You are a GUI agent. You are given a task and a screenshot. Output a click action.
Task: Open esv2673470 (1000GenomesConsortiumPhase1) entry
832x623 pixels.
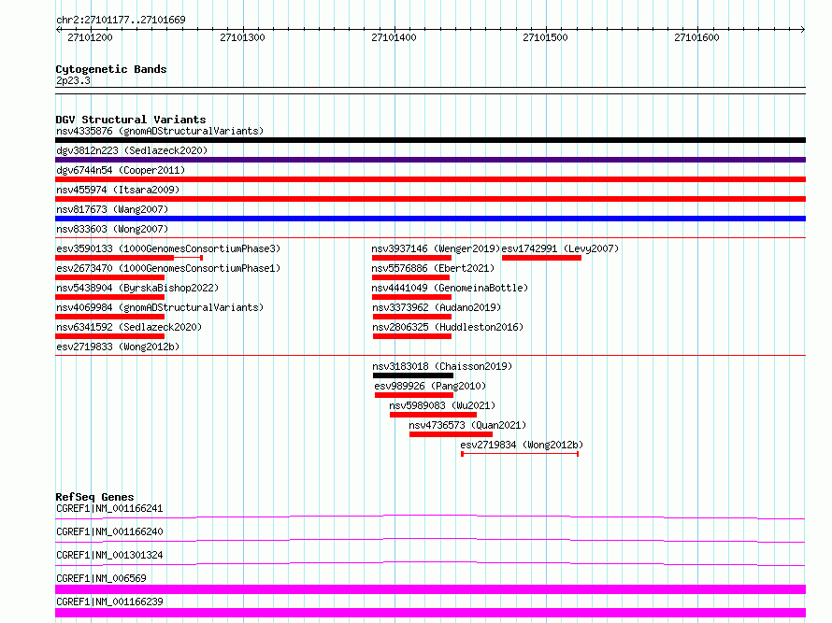[x=168, y=268]
